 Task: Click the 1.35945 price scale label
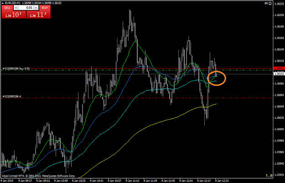(280, 163)
